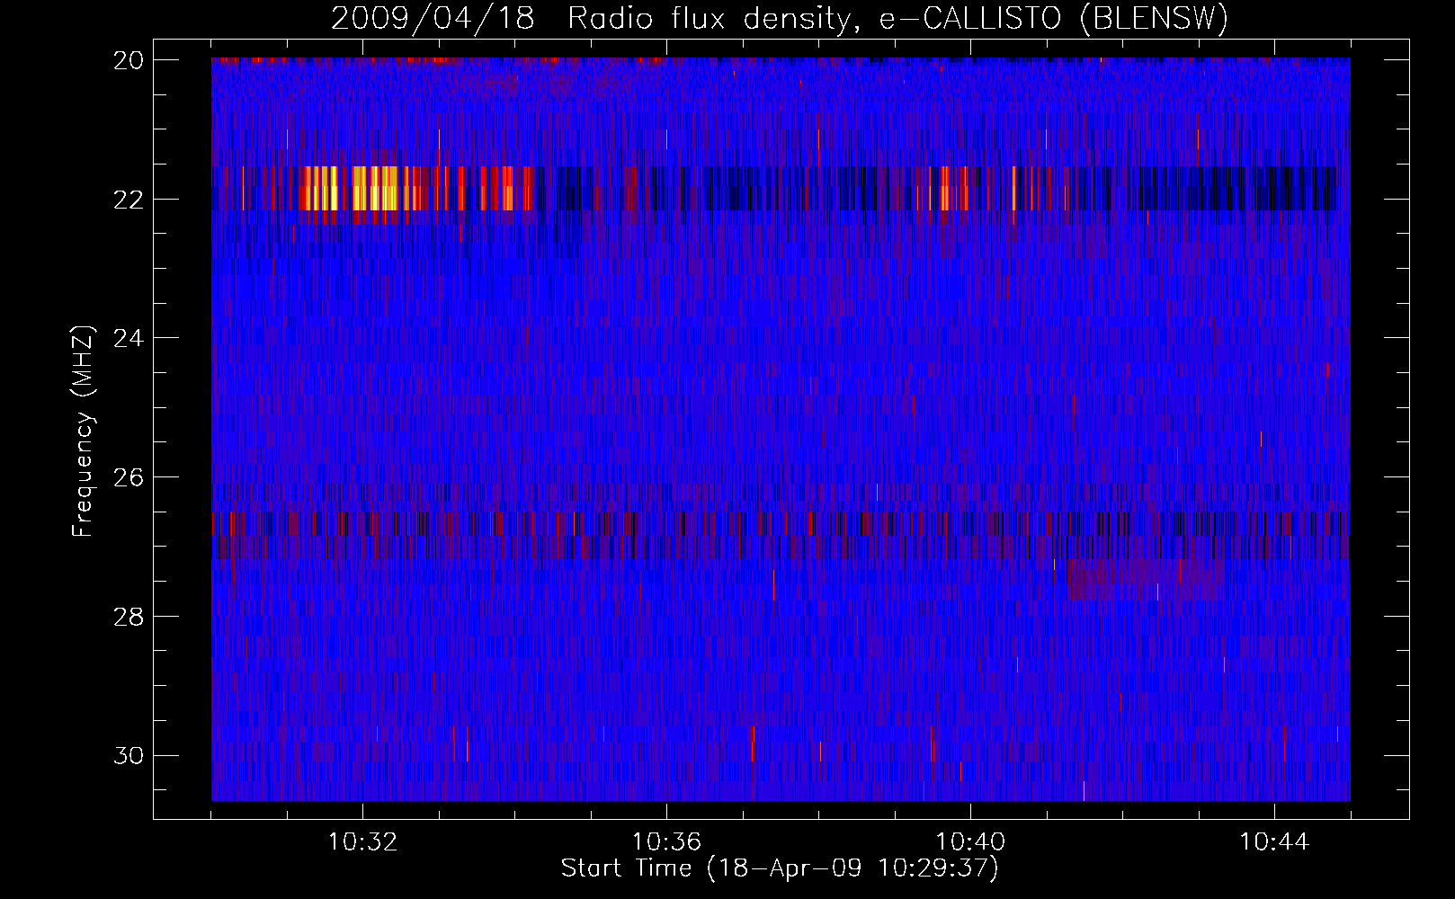Click the 22 frequency tick label

pos(129,199)
